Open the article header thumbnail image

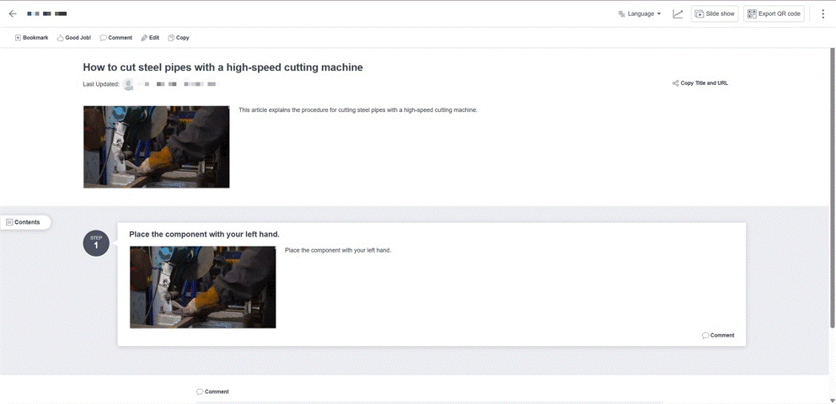pos(156,146)
